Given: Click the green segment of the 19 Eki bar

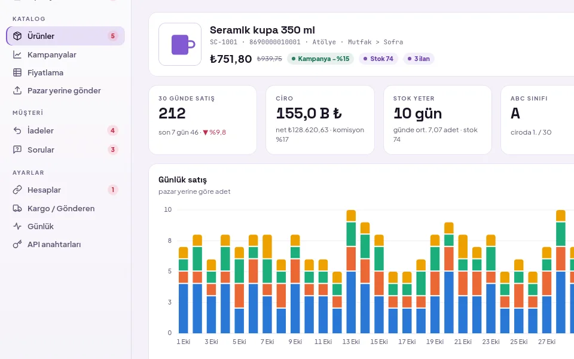Looking at the screenshot, I should 435,259.
